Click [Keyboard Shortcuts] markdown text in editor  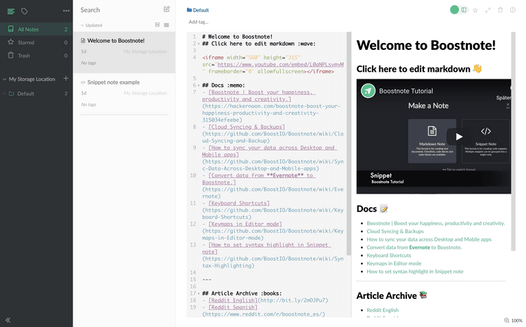pyautogui.click(x=239, y=203)
